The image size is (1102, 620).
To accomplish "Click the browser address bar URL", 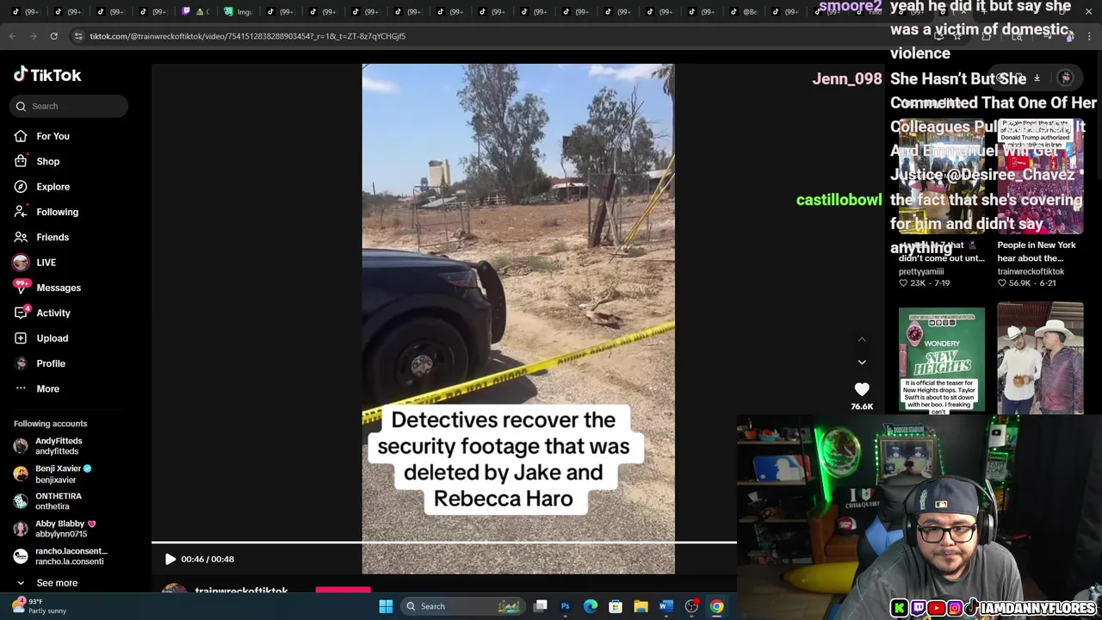I will point(248,36).
